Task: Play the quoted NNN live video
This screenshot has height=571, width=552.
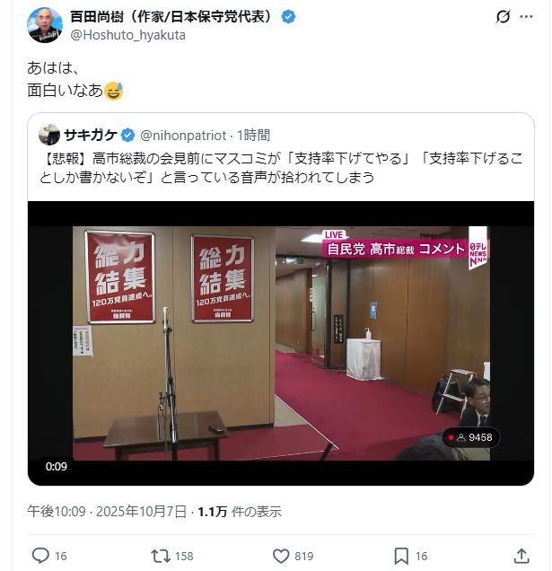Action: pos(281,343)
